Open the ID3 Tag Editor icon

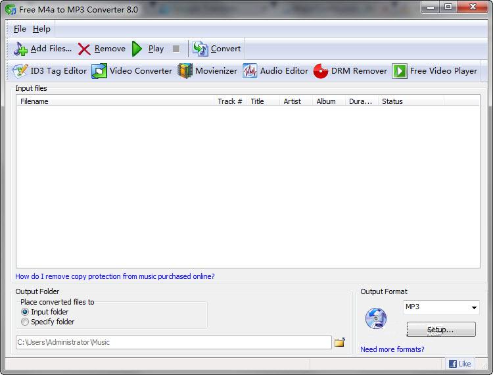(x=20, y=71)
